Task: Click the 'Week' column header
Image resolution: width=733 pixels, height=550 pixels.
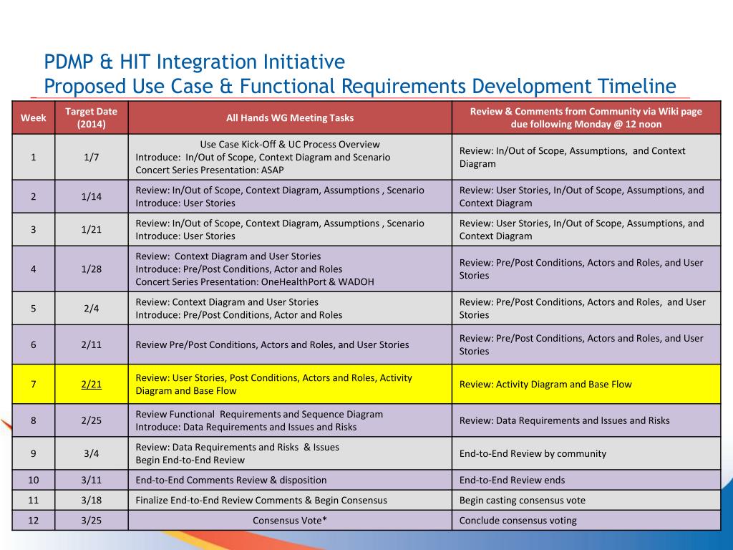Action: [33, 118]
